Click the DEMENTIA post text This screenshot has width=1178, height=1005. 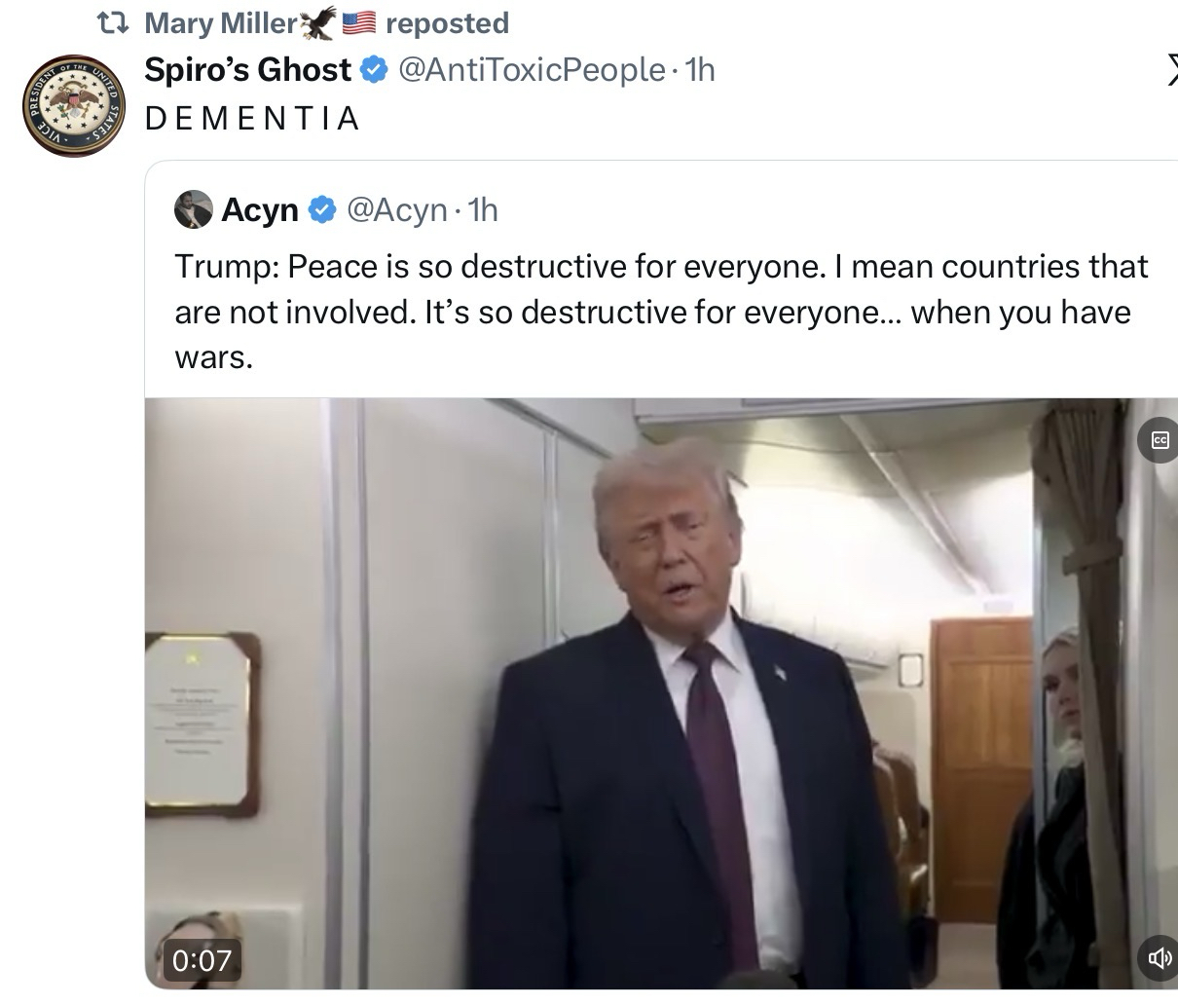pyautogui.click(x=253, y=119)
